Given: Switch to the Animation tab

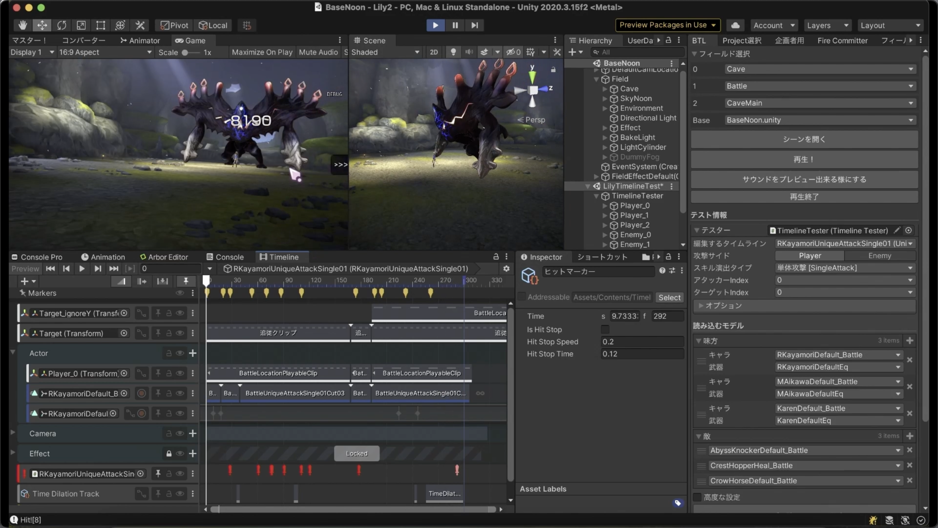Looking at the screenshot, I should click(103, 257).
